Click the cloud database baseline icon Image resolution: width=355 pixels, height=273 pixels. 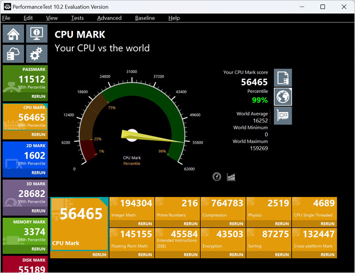coord(14,54)
